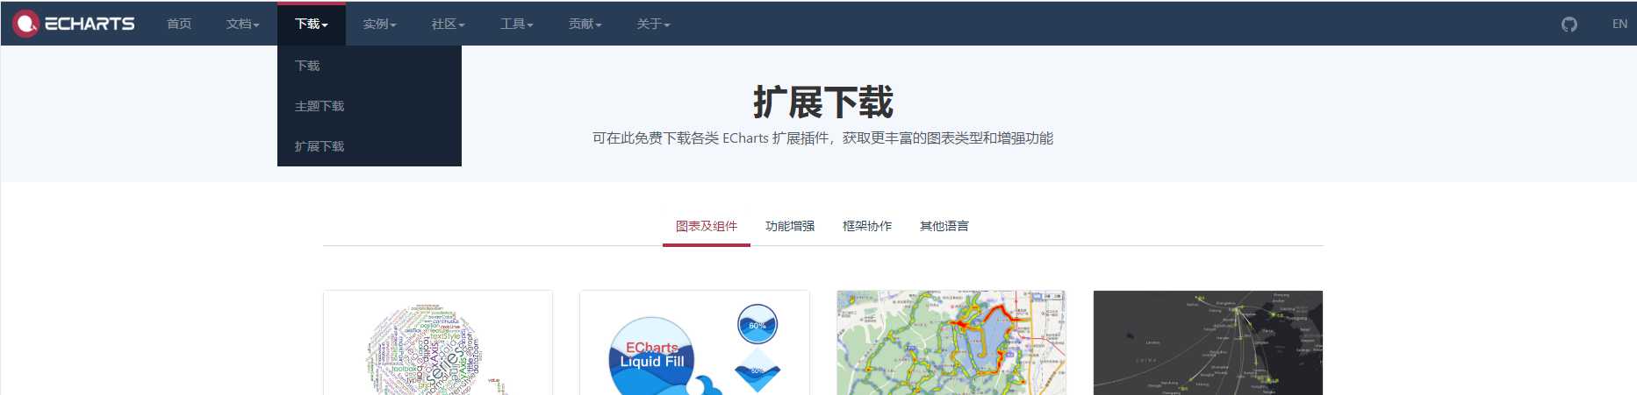Collapse the 下载 dropdown in navbar
Image resolution: width=1637 pixels, height=395 pixels.
tap(312, 24)
